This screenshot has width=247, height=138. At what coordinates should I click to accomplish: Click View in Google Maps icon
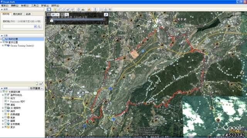110,9
